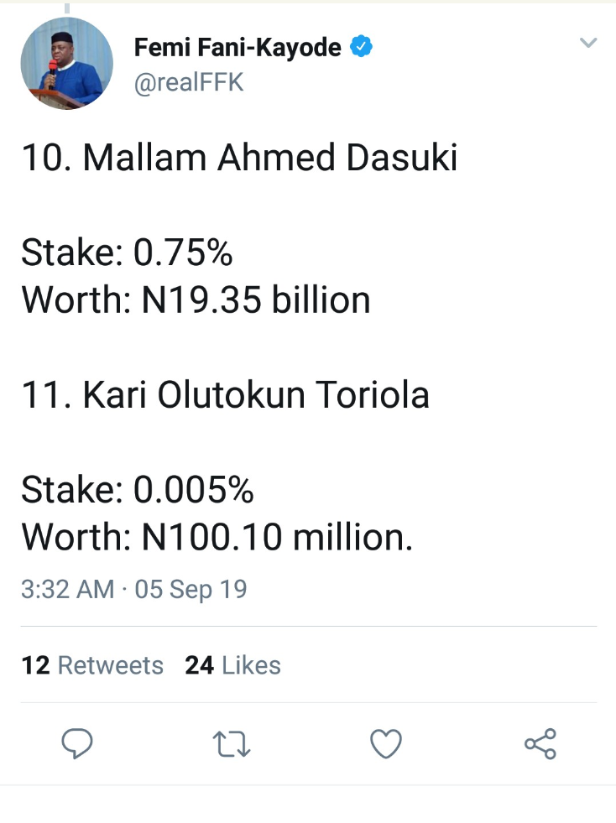
Task: Click the Retweets label next to 12
Action: (x=111, y=665)
